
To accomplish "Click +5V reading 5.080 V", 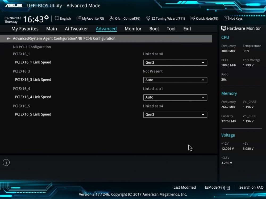I will coord(248,149).
